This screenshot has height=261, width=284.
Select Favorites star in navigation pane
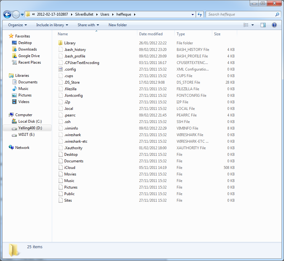tap(11, 36)
